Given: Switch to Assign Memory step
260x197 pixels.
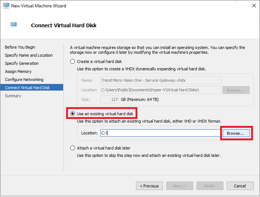Looking at the screenshot, I should coord(18,71).
